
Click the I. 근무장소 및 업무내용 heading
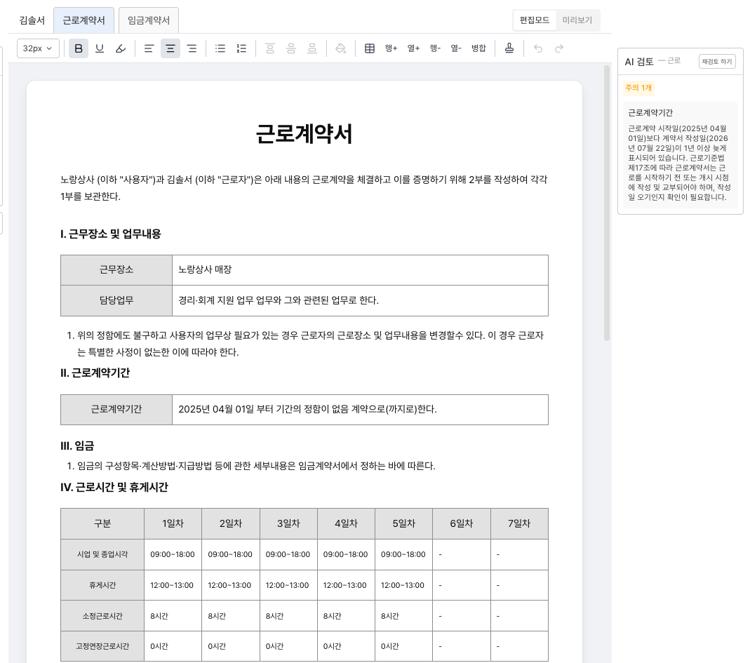coord(110,234)
